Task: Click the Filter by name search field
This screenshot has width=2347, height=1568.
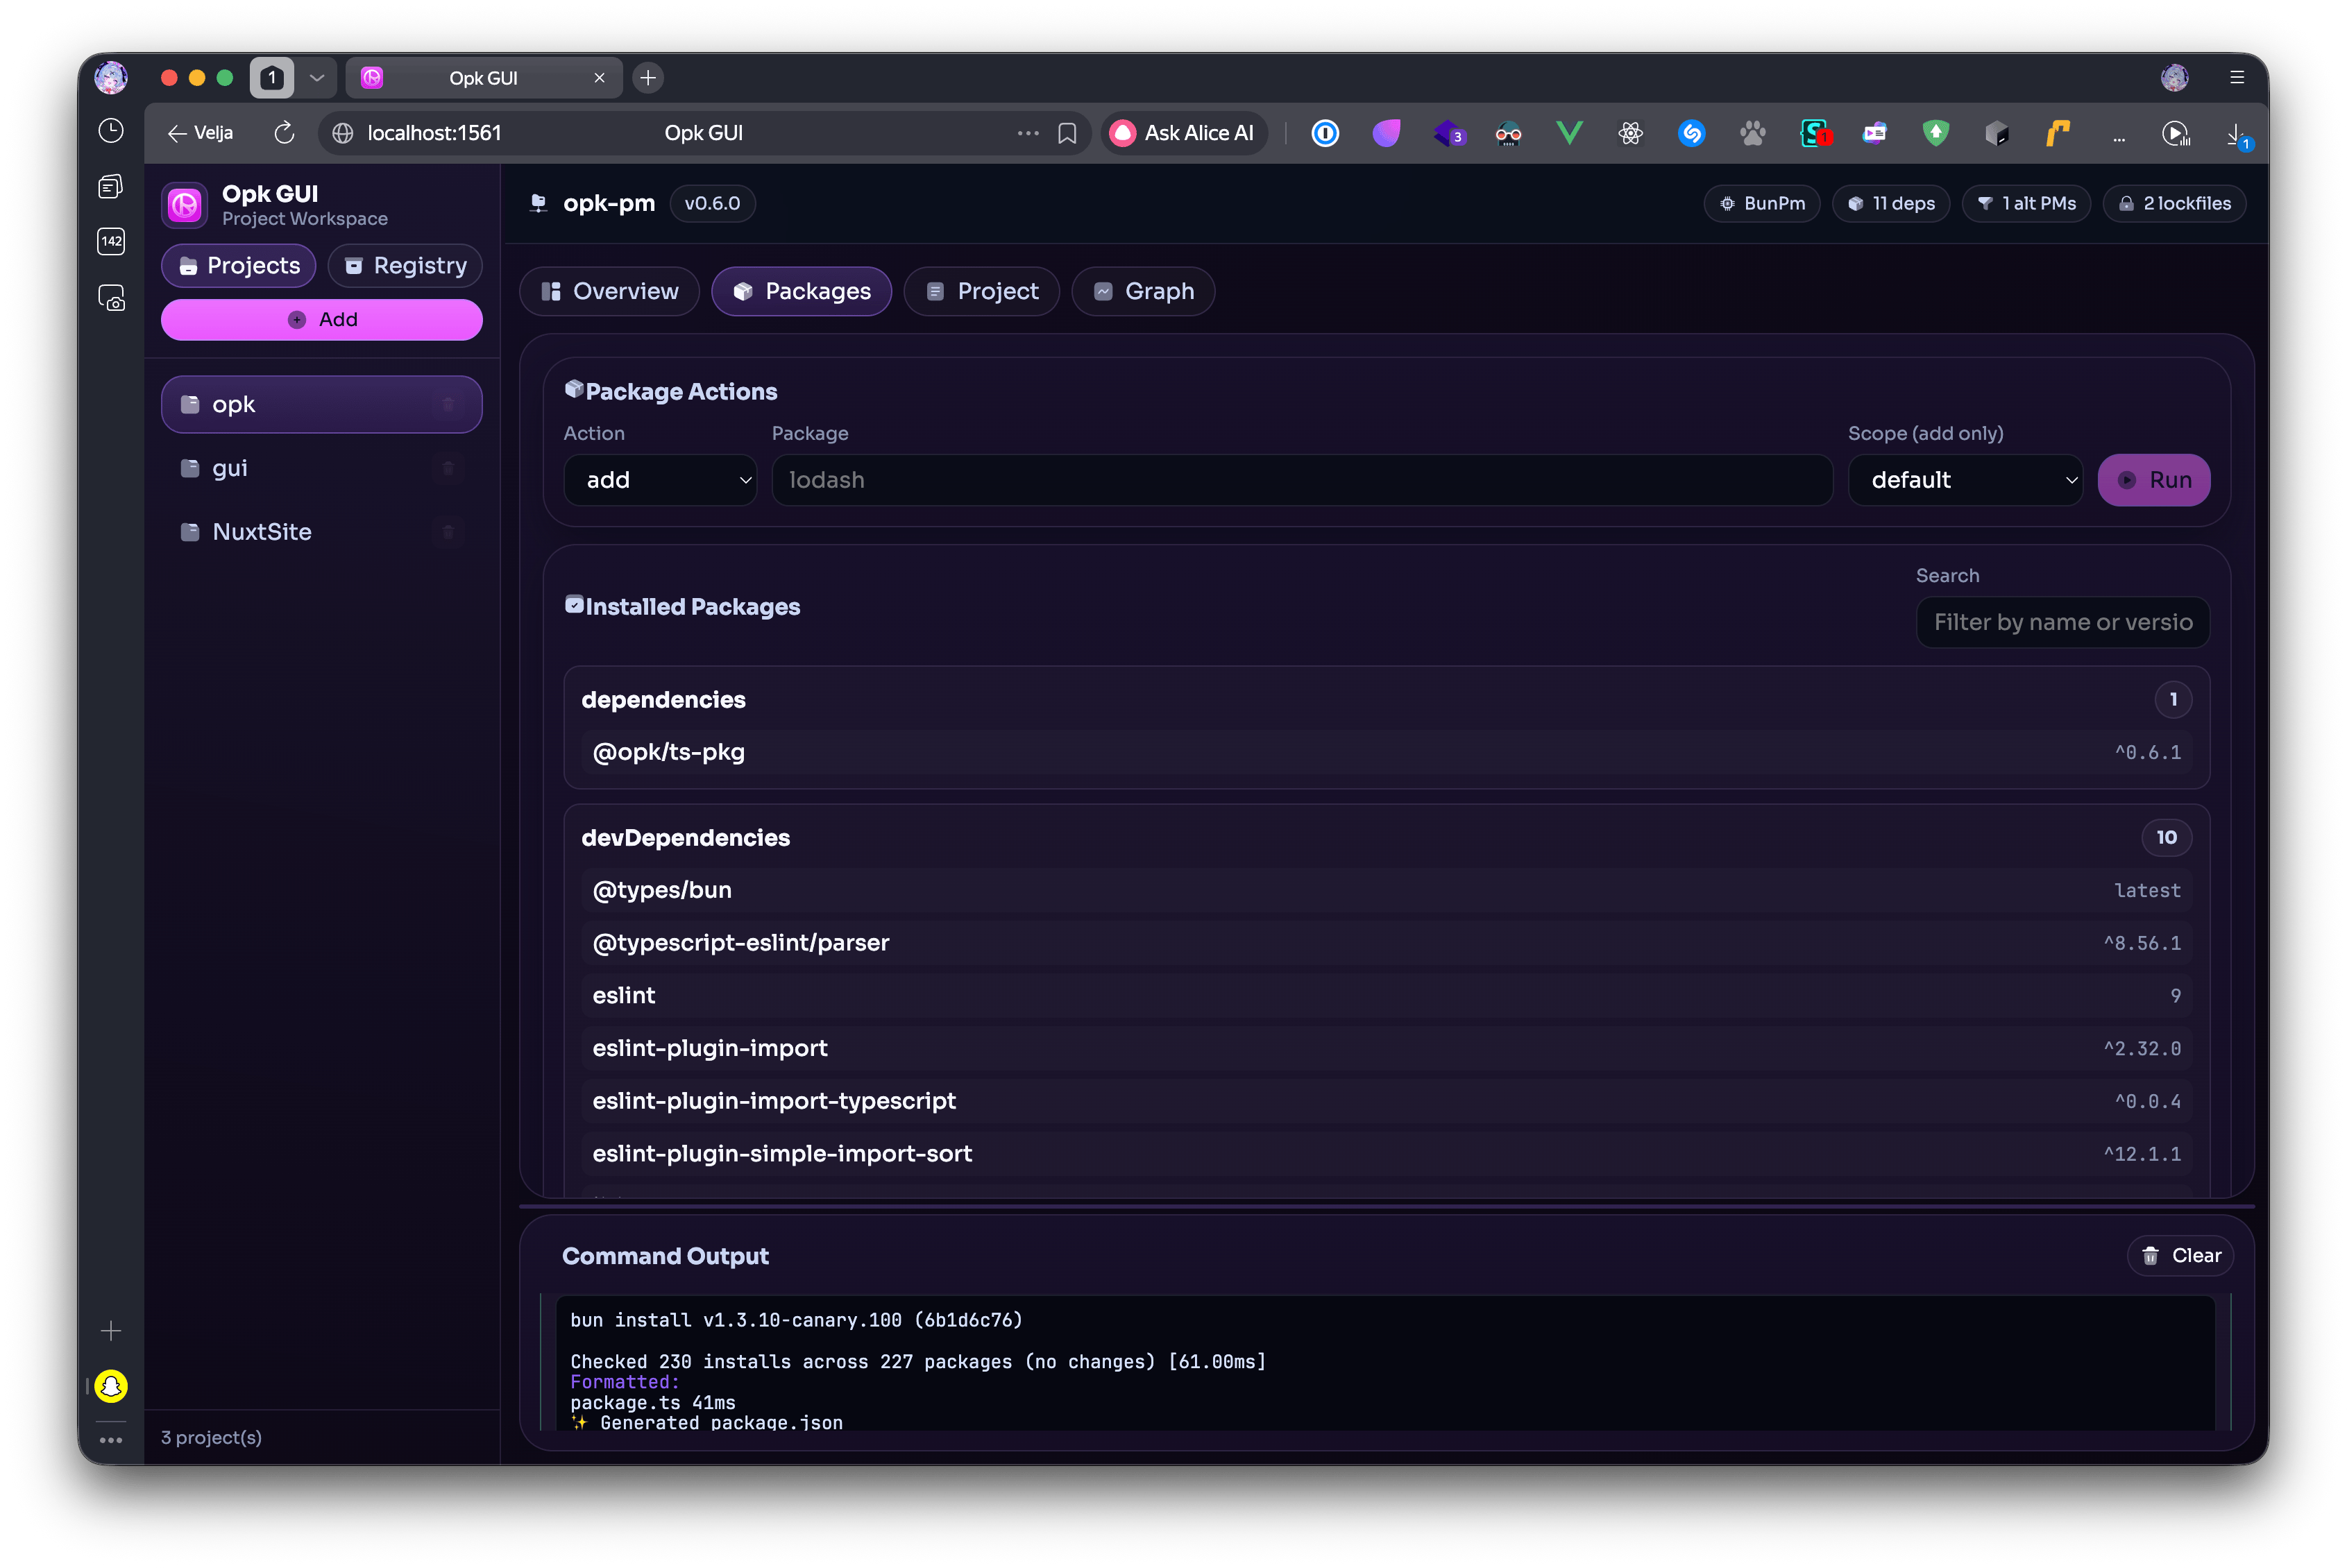Action: point(2062,622)
